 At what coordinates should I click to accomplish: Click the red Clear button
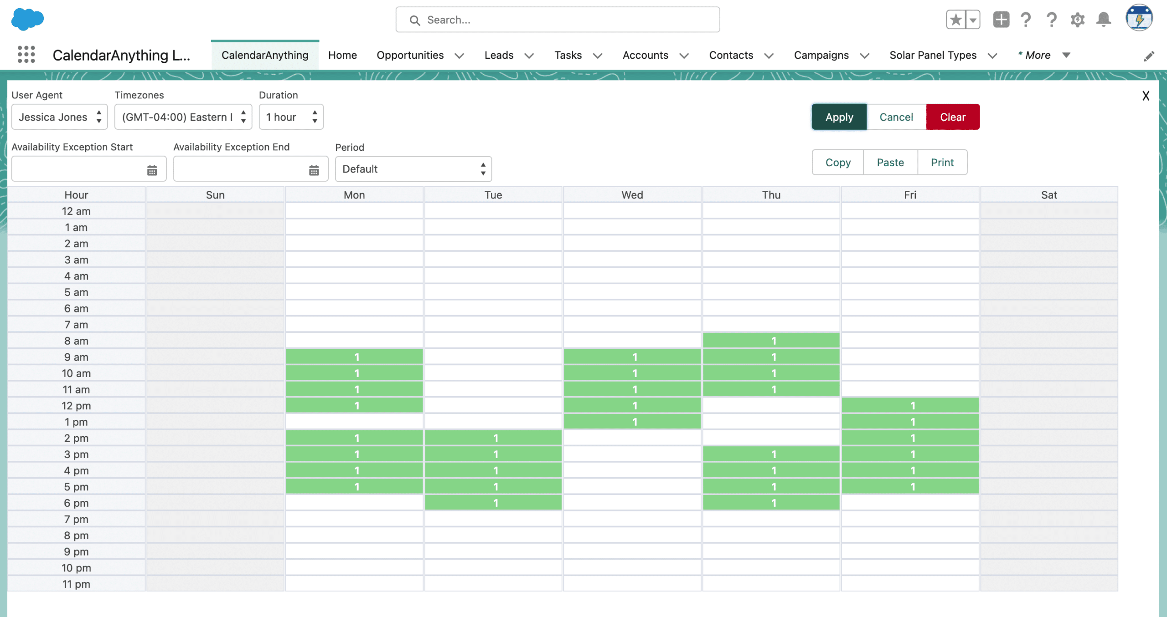(x=952, y=117)
